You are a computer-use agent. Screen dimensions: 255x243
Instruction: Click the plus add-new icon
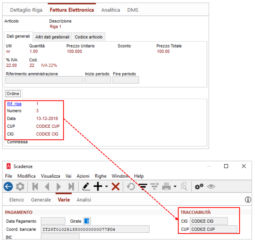pos(98,187)
